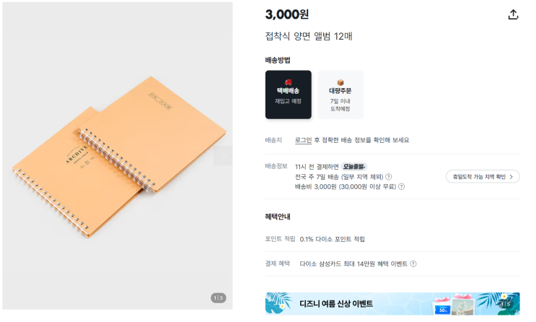
Task: Click the box icon on 대량주문
Action: [x=340, y=82]
